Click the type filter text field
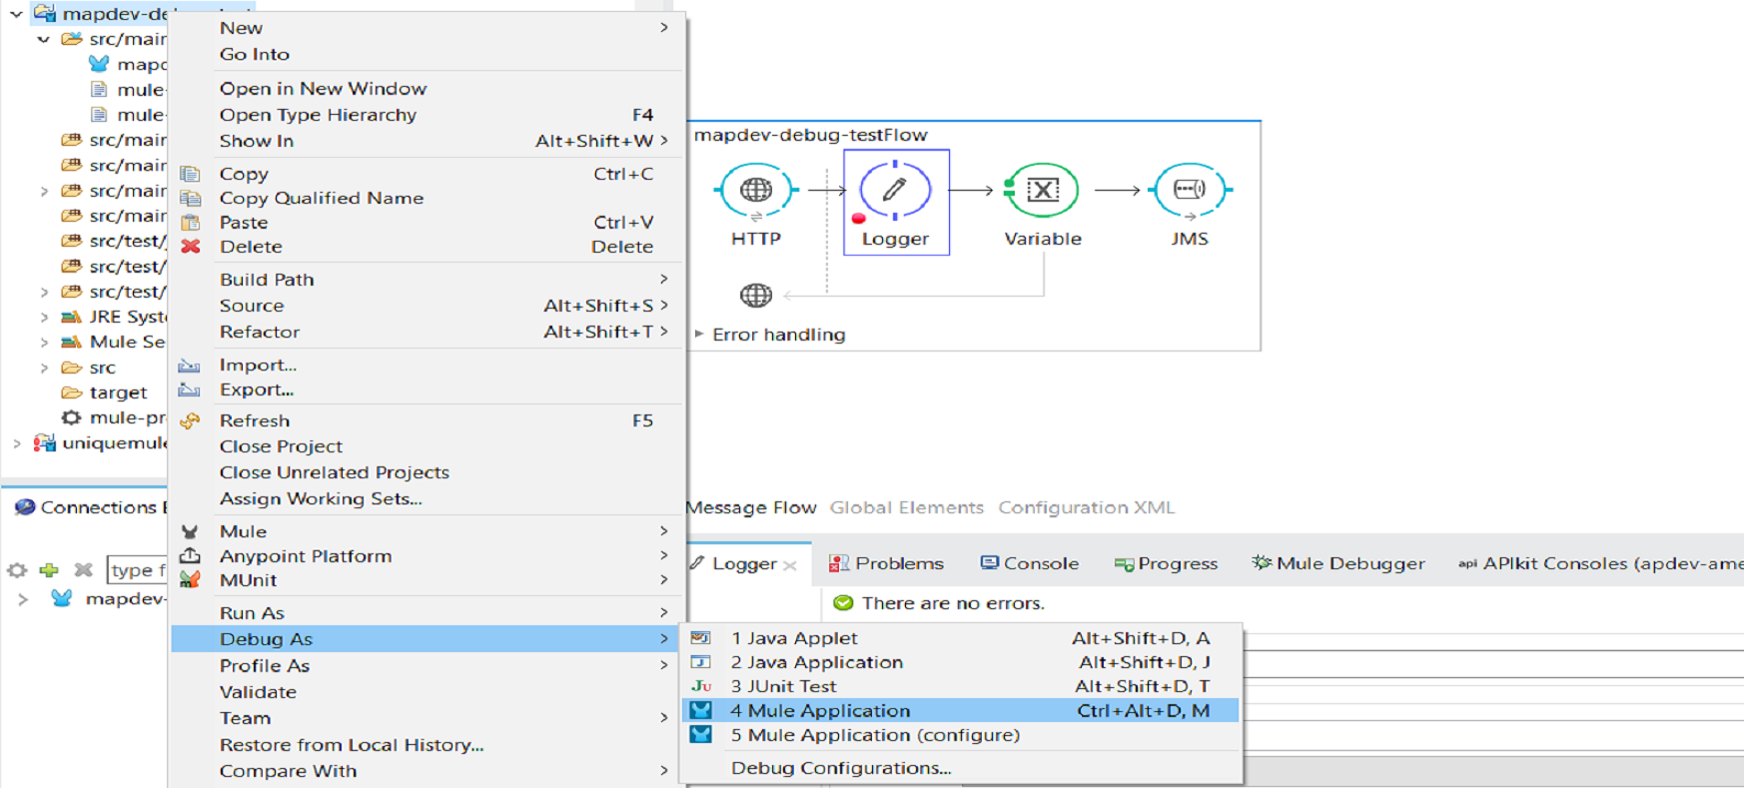 coord(138,570)
